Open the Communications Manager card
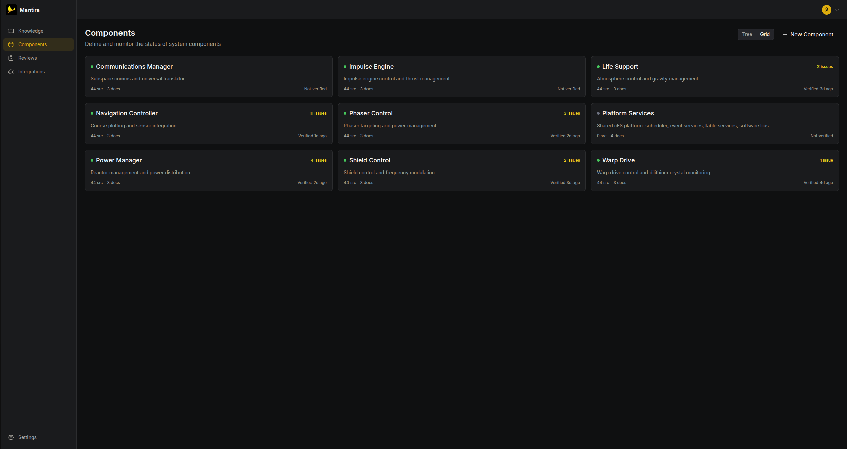Image resolution: width=847 pixels, height=449 pixels. click(208, 77)
